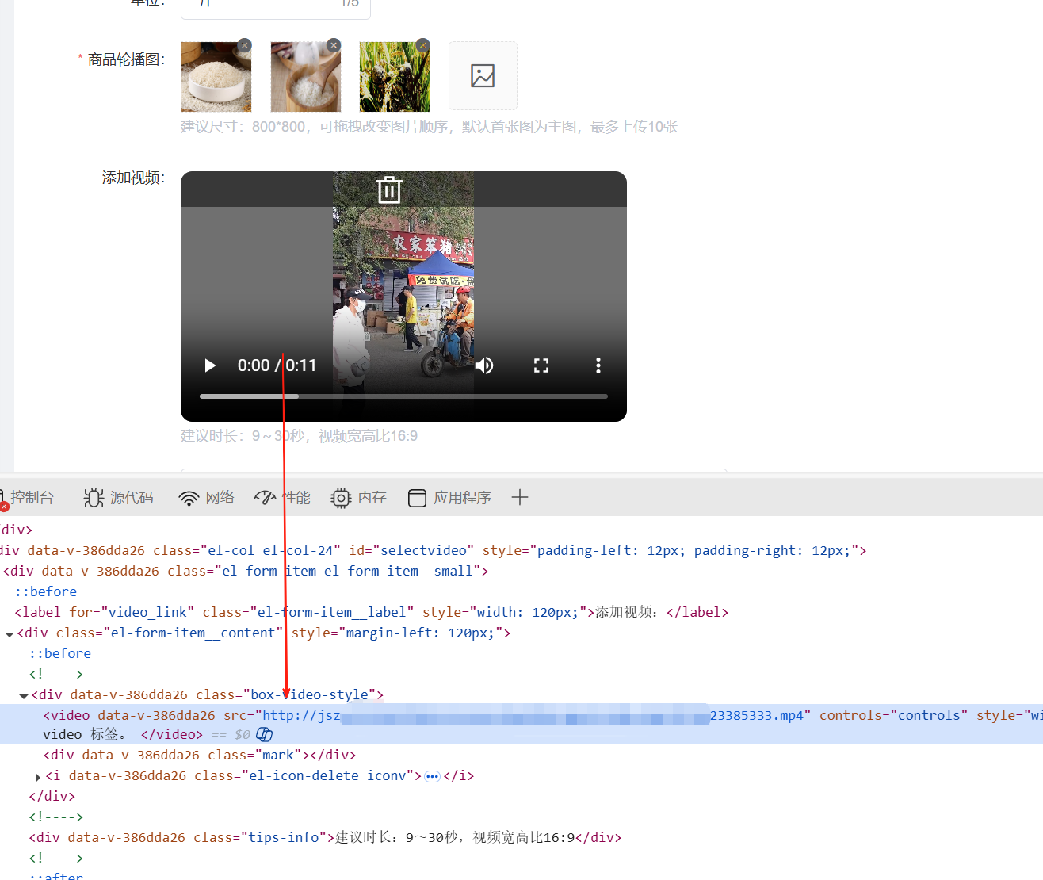Click the 建议尺寸 800*800 hint text
Screen dimensions: 1043x880
pos(429,127)
